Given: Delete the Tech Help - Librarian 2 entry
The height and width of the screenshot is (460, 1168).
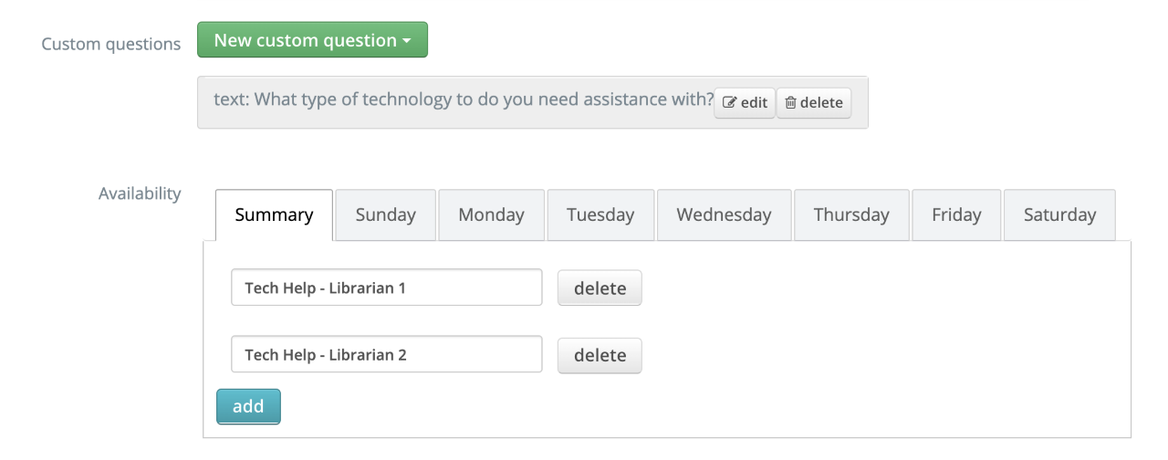Looking at the screenshot, I should [600, 355].
